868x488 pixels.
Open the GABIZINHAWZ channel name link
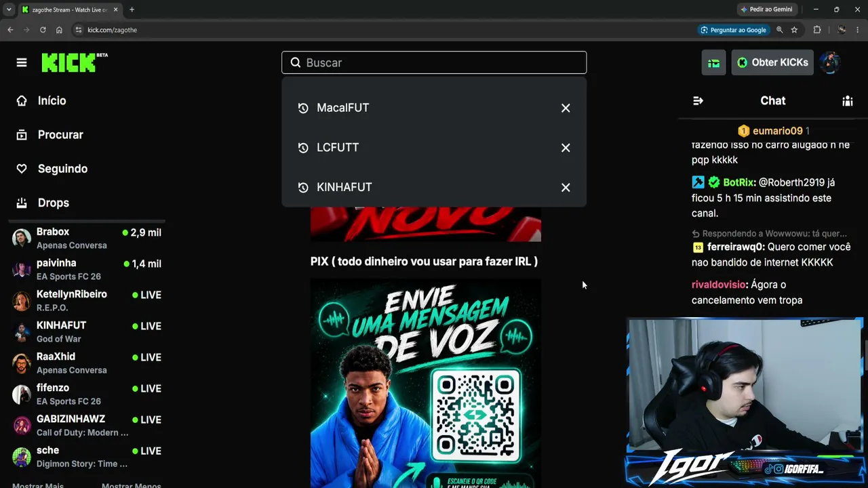click(x=71, y=419)
